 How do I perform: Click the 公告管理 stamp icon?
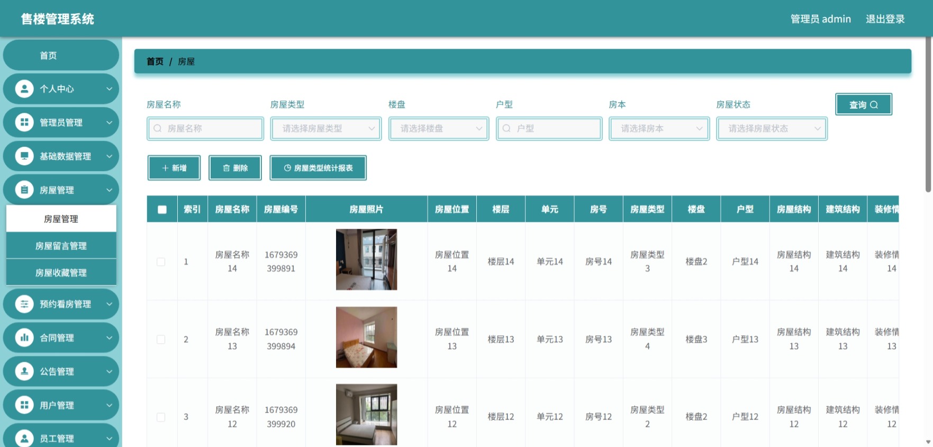tap(24, 371)
